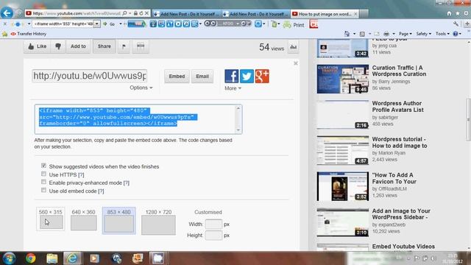Open Wordpress tutorial How to add image

click(400, 142)
